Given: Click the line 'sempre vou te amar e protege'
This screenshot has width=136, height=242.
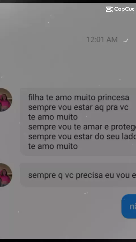Looking at the screenshot, I should 82,127.
